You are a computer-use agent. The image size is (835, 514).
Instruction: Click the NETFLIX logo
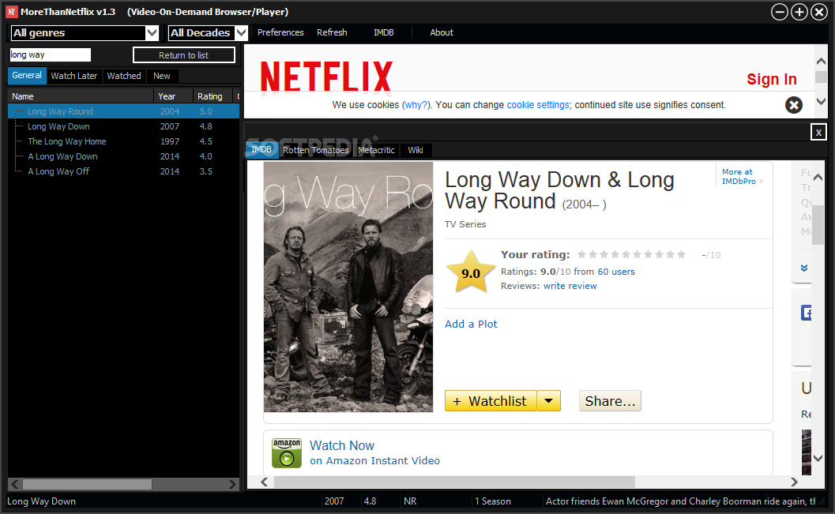tap(326, 77)
